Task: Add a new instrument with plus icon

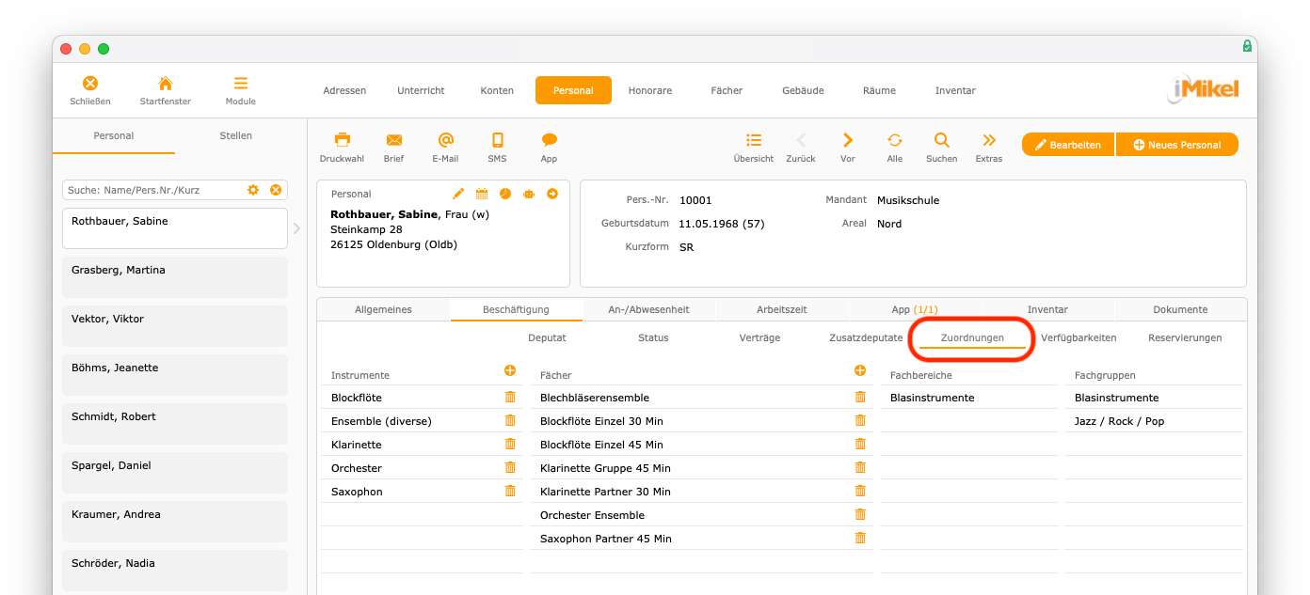Action: pyautogui.click(x=510, y=371)
